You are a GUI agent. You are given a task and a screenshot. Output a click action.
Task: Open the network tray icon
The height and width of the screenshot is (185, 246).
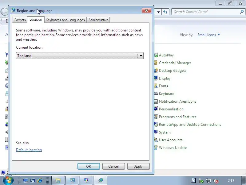click(x=208, y=181)
